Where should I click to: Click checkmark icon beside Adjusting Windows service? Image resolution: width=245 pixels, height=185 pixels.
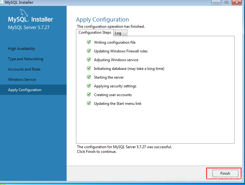coord(89,60)
